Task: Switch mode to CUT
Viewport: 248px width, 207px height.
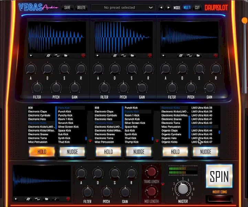Action: coord(197,8)
